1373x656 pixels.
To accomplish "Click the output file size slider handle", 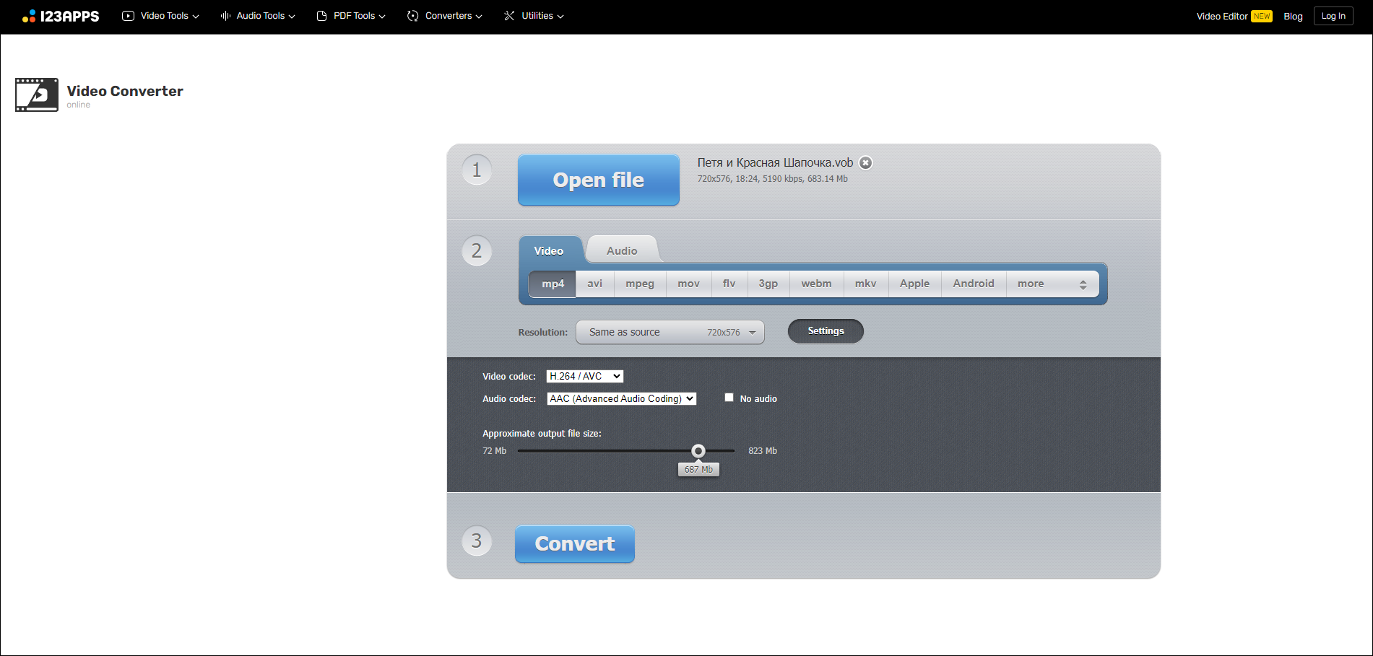I will pos(698,451).
